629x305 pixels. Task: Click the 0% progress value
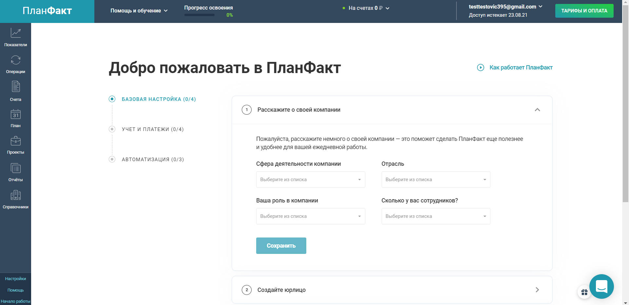coord(229,15)
